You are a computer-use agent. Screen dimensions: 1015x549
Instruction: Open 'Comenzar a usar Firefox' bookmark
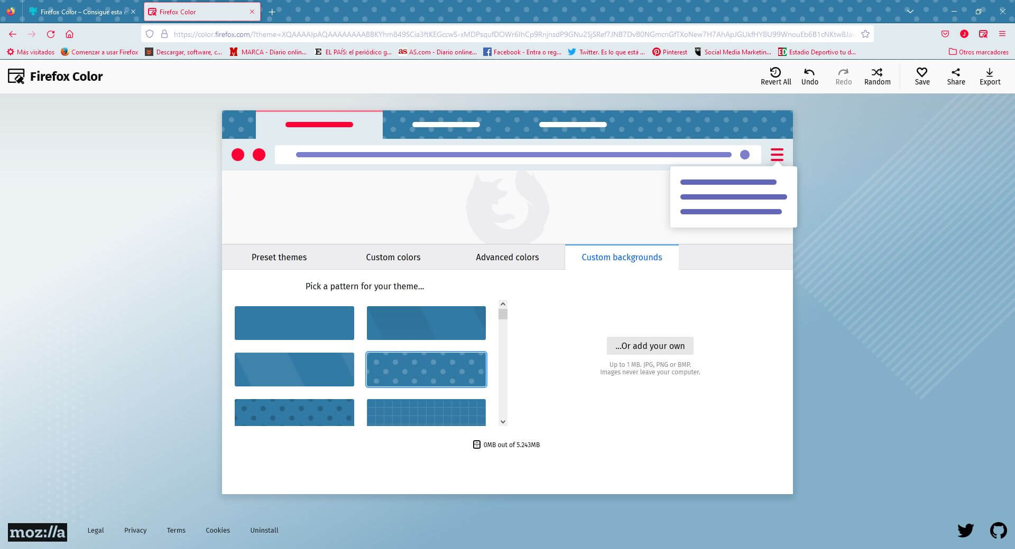pyautogui.click(x=99, y=52)
